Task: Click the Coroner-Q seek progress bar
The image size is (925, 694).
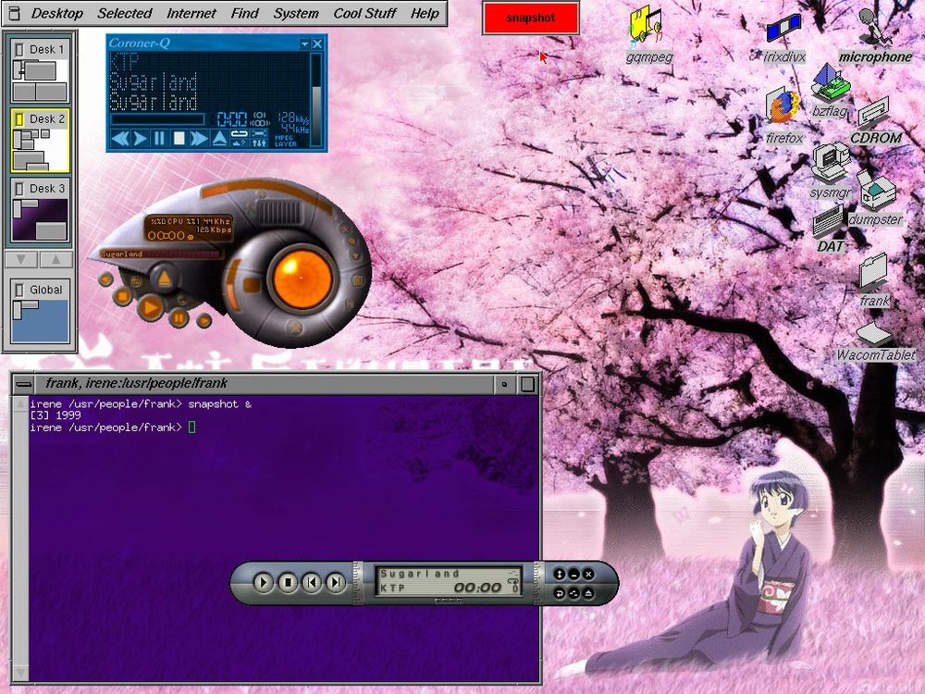Action: coord(158,119)
